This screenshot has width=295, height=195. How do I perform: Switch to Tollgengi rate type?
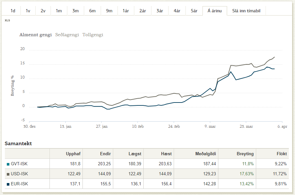tap(93, 35)
